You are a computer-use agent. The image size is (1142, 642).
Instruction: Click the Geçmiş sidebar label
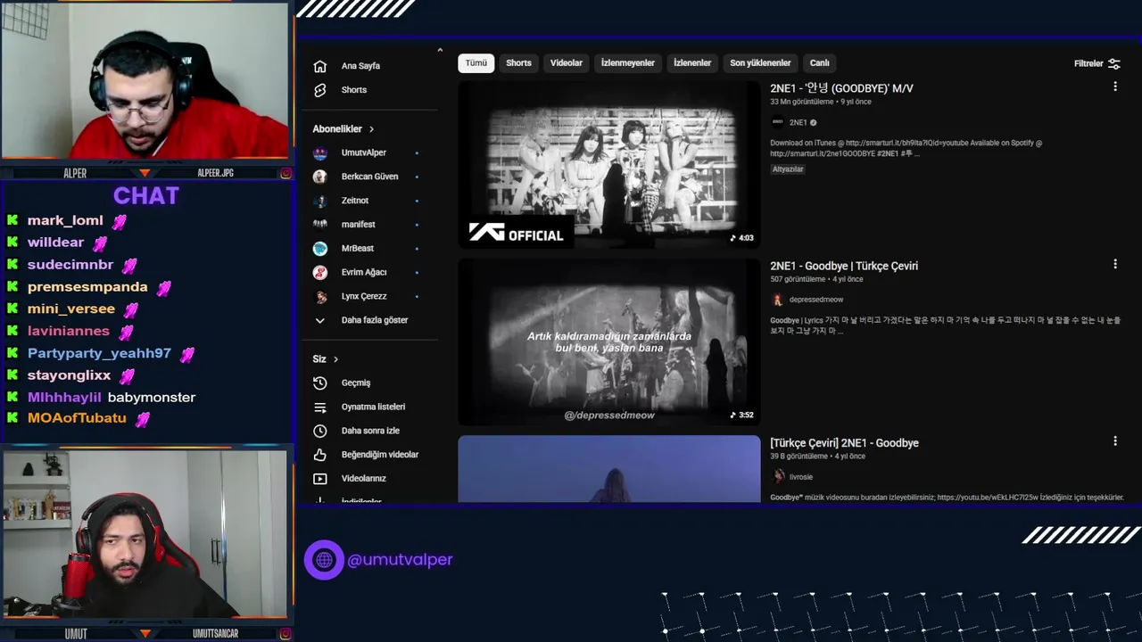pyautogui.click(x=356, y=383)
